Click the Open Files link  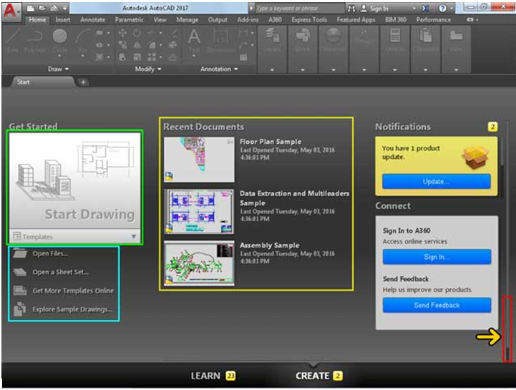coord(50,254)
